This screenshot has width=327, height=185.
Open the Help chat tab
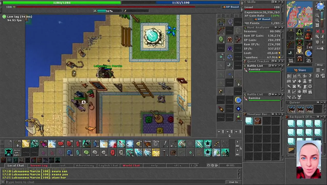pos(154,165)
